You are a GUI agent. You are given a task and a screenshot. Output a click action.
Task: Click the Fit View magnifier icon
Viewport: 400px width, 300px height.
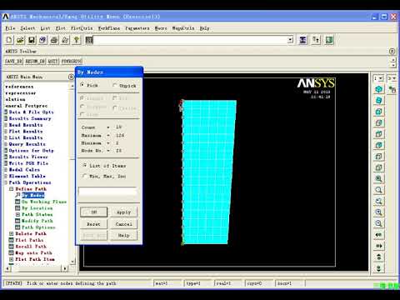coord(378,179)
